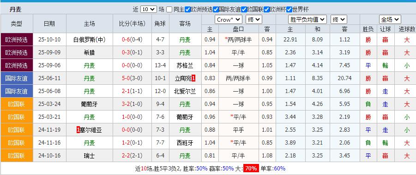Click the score 5-0(3-0)

(132, 78)
